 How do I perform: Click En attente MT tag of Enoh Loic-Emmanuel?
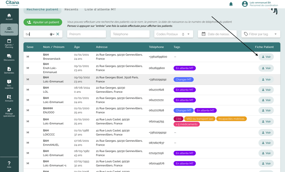(x=185, y=68)
